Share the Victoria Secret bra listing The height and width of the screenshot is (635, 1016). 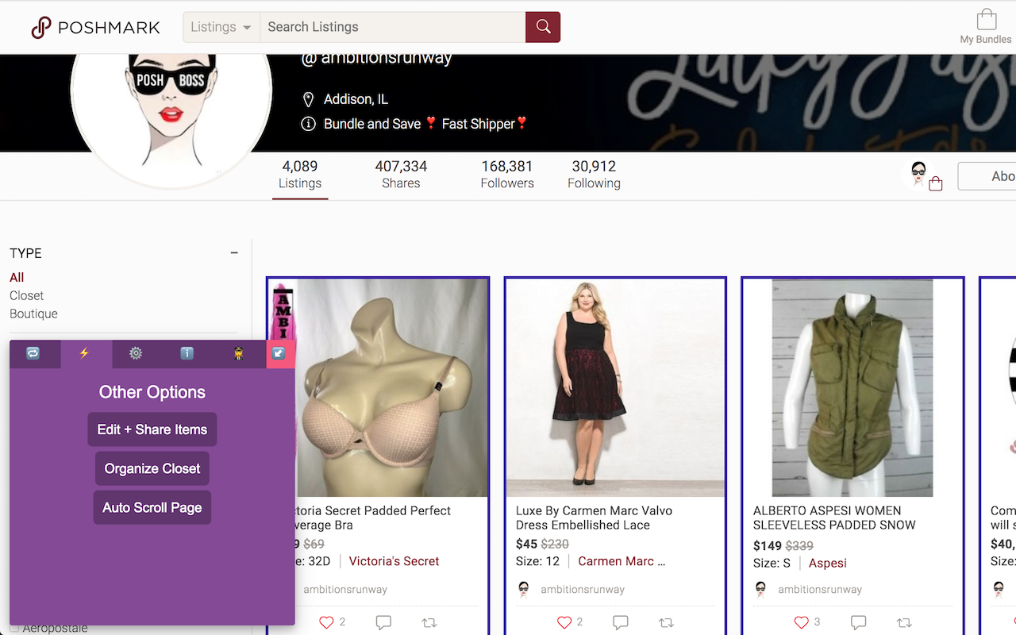coord(429,622)
